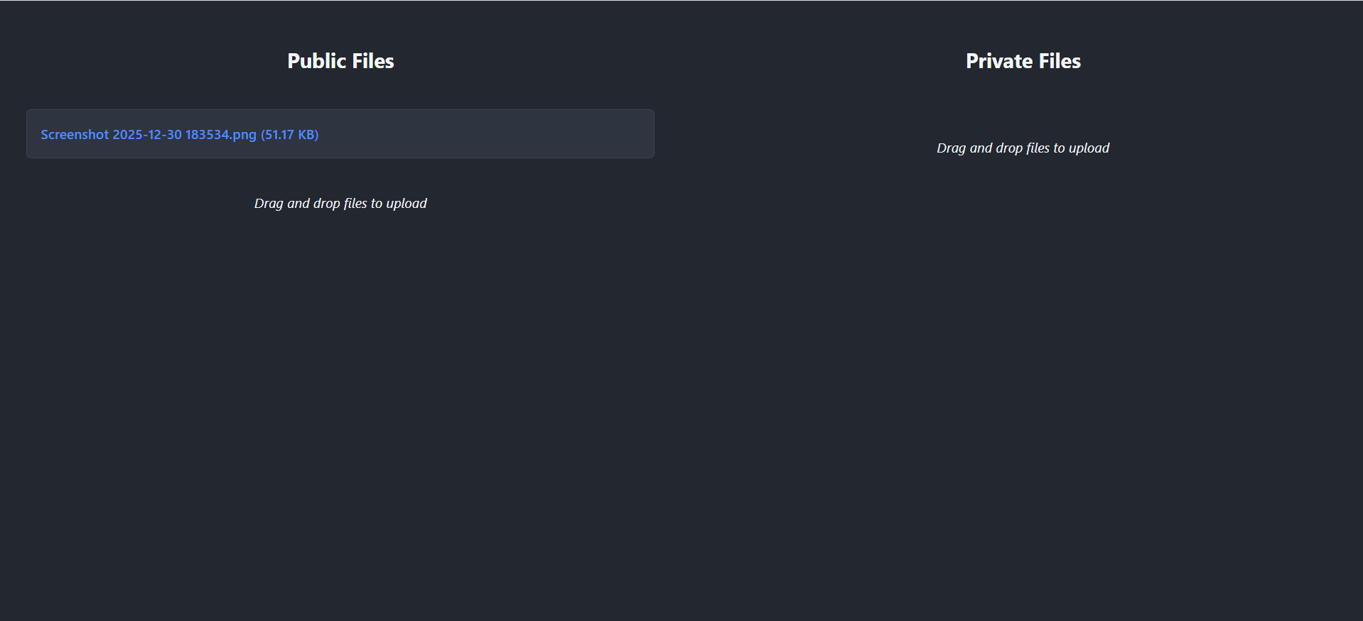Click the date "2025-12-30" in the file name
This screenshot has height=621, width=1363.
click(147, 135)
